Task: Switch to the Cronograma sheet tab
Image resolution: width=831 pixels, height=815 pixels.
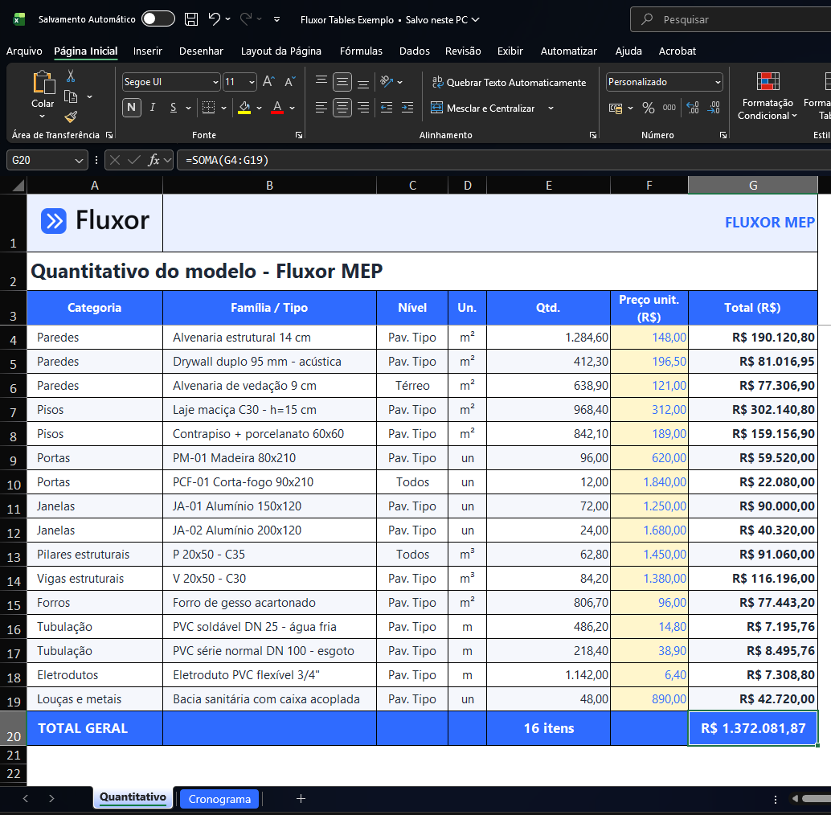Action: tap(219, 799)
